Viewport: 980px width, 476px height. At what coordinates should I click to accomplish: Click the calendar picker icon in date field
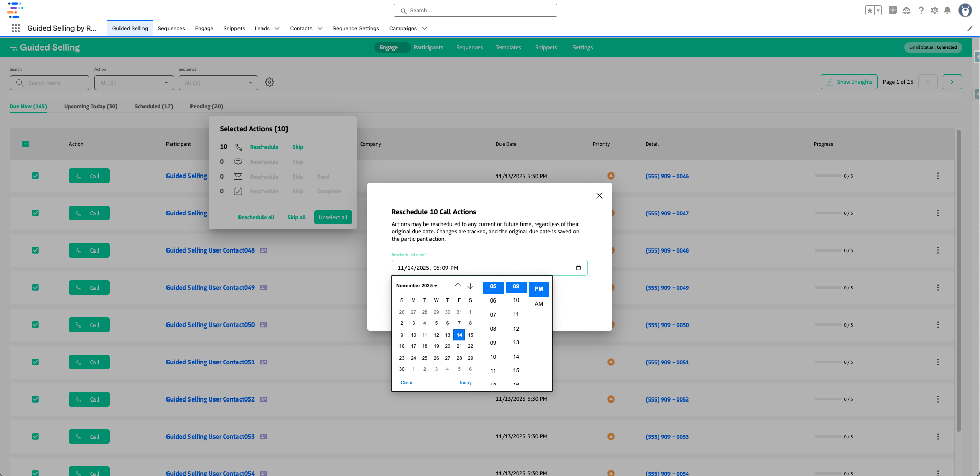[x=578, y=268]
